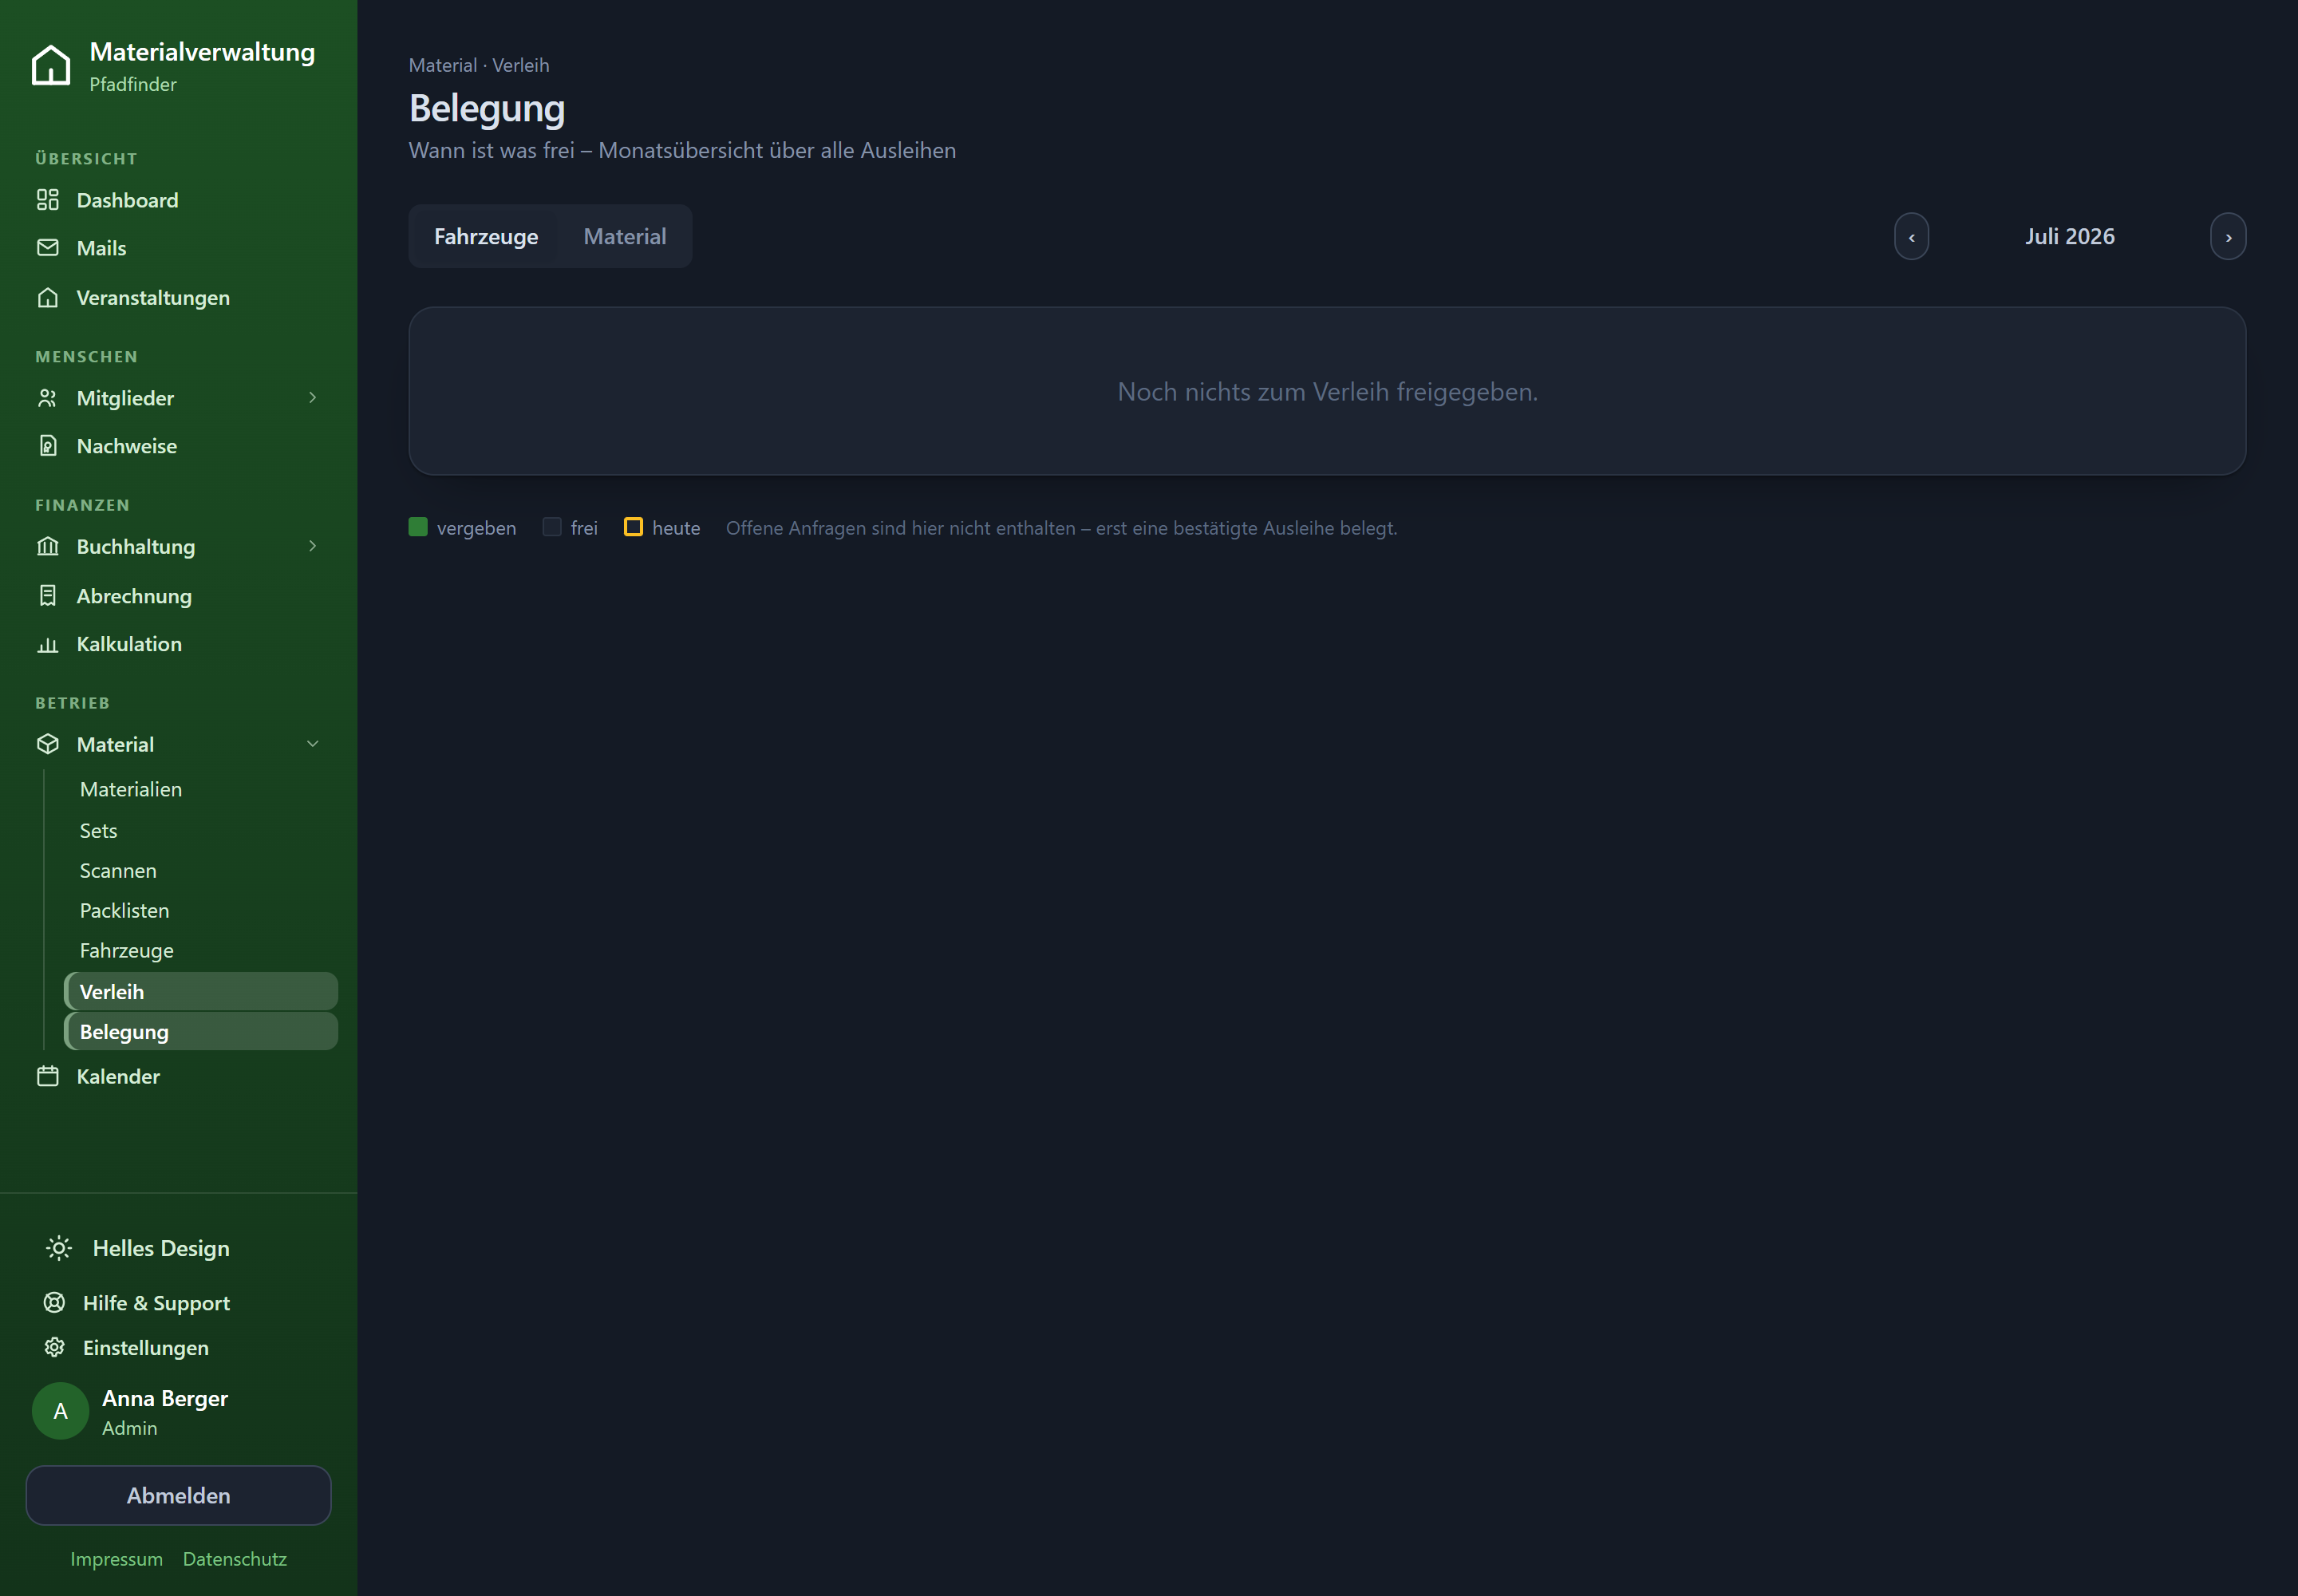
Task: Go to next month after Juli 2026
Action: tap(2228, 237)
